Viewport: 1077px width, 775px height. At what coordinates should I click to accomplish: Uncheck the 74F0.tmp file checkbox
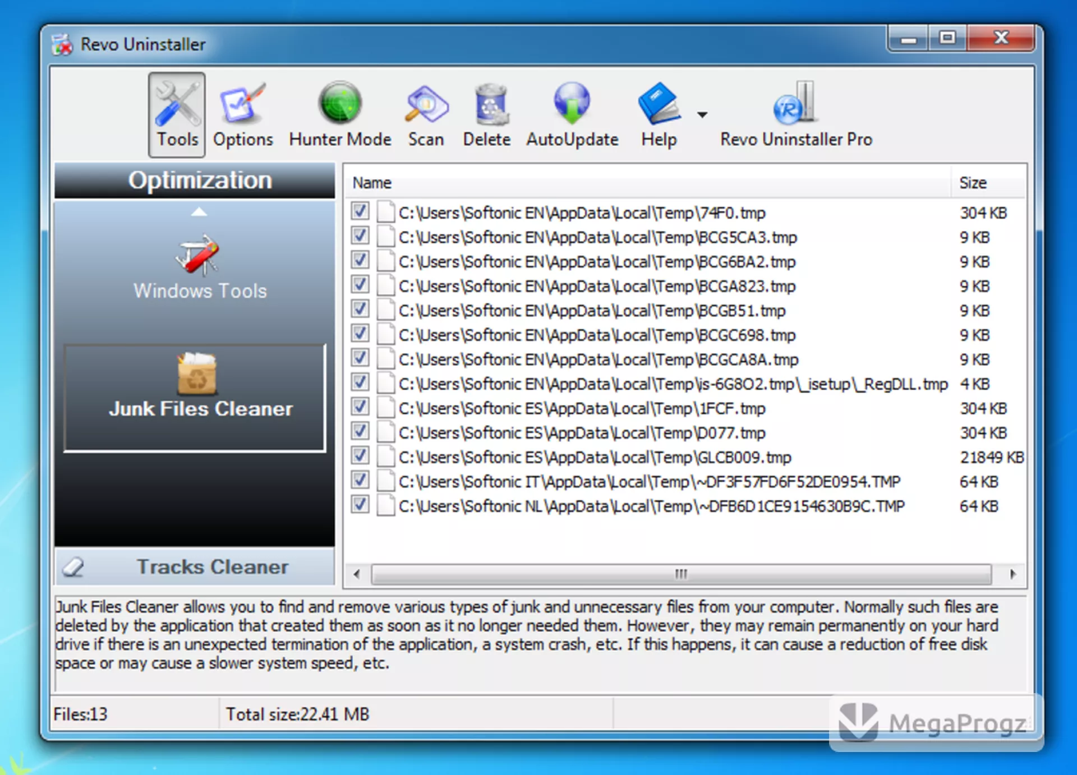360,211
